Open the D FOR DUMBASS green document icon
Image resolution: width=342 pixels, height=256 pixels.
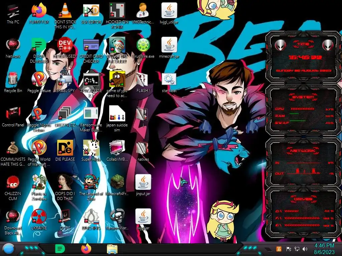pos(39,45)
